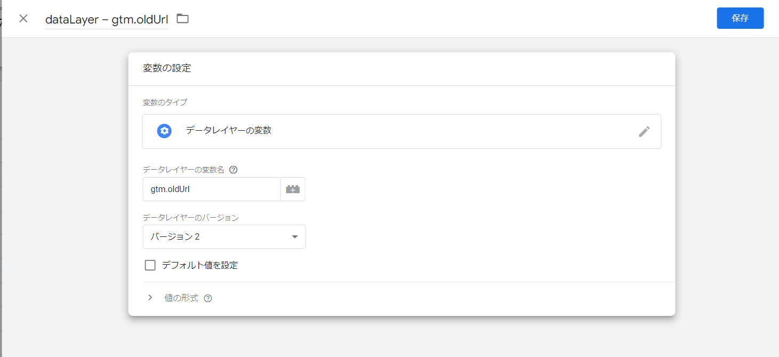This screenshot has height=357, width=779.
Task: Open the バージョン 2 dropdown
Action: 224,237
